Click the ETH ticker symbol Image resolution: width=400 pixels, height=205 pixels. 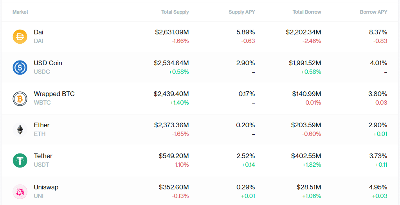tap(40, 134)
